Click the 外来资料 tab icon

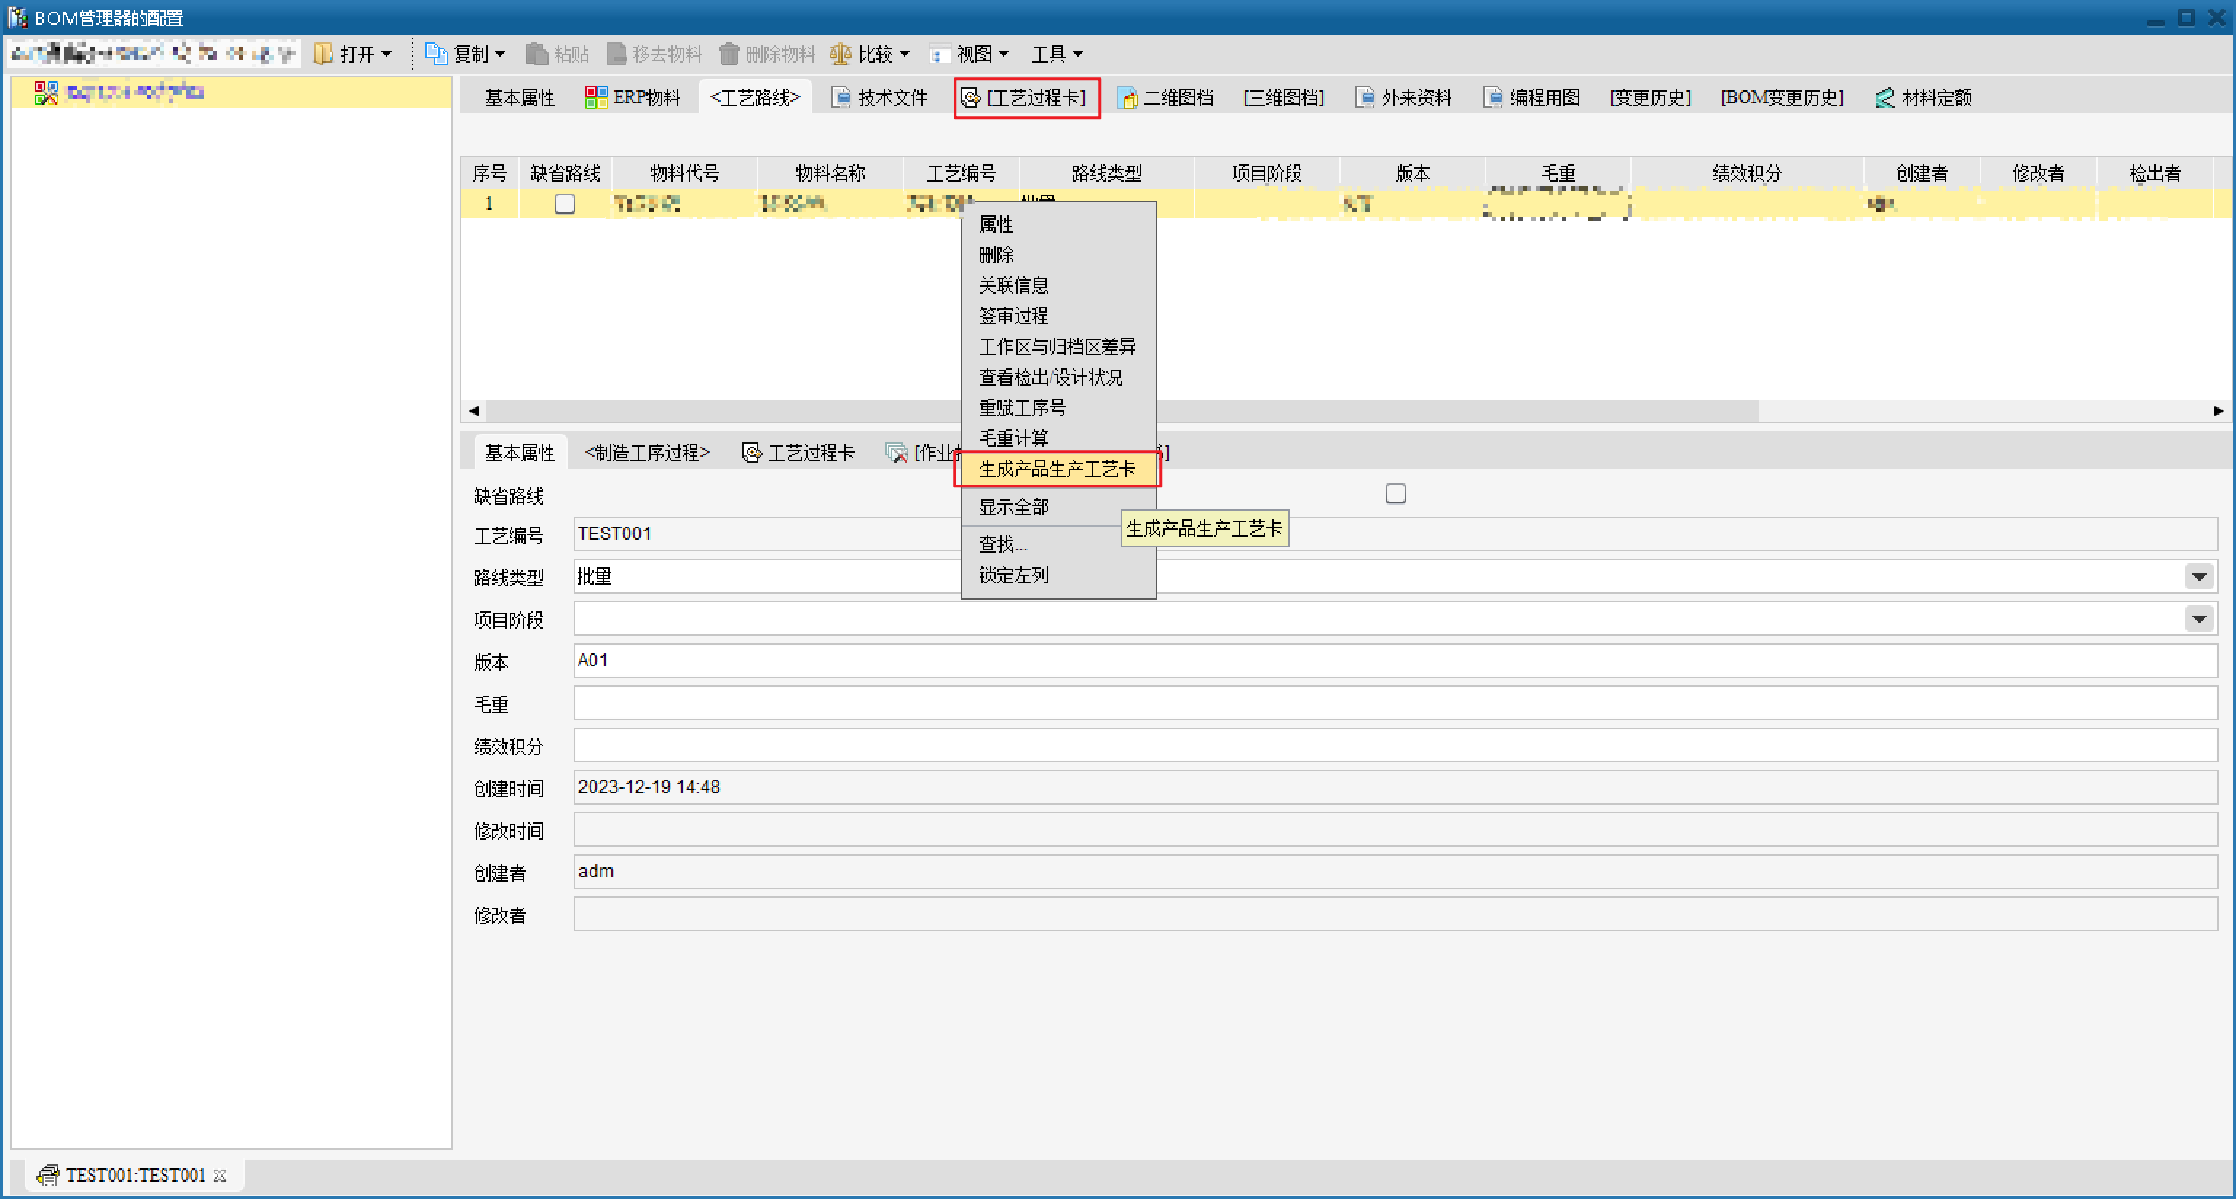pyautogui.click(x=1365, y=98)
